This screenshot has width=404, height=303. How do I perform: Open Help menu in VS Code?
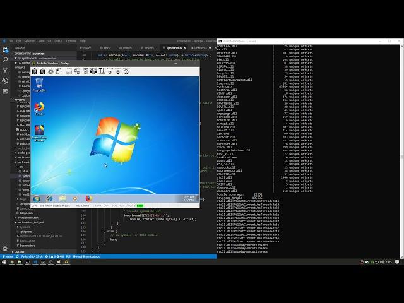tap(83, 41)
